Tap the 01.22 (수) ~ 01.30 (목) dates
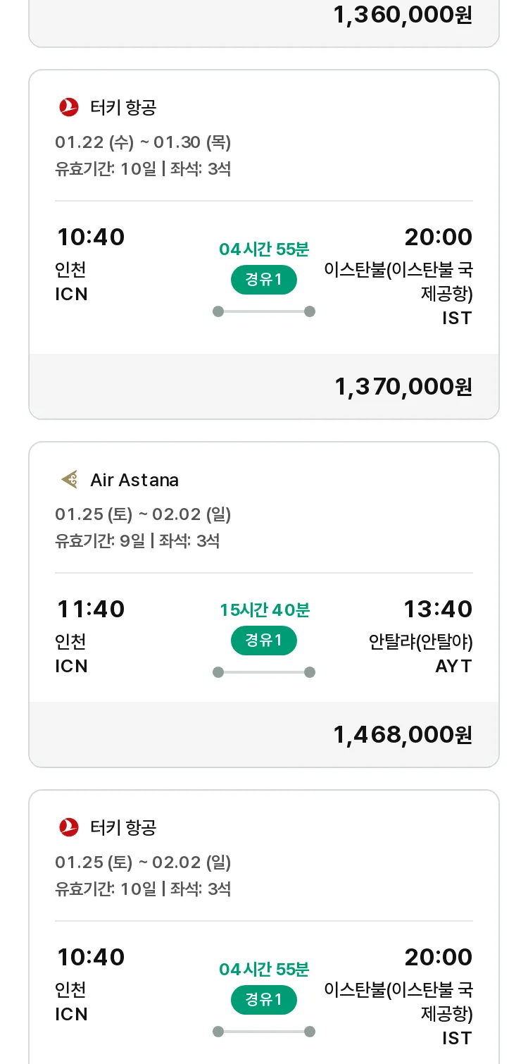Image resolution: width=528 pixels, height=1064 pixels. tap(143, 142)
